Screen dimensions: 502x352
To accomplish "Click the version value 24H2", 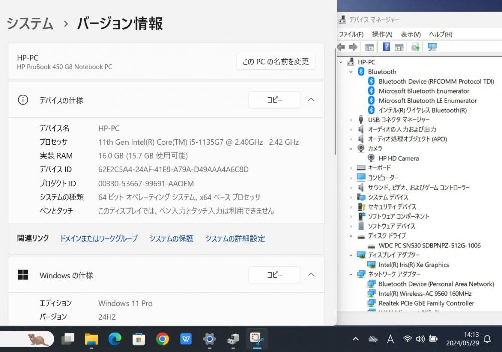I will tap(107, 317).
